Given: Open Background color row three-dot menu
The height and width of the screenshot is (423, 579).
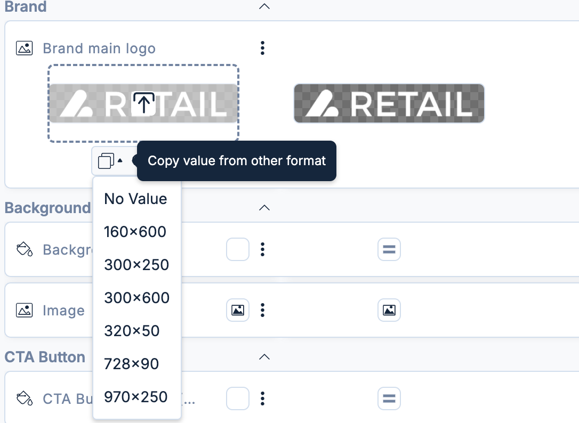Looking at the screenshot, I should 262,249.
